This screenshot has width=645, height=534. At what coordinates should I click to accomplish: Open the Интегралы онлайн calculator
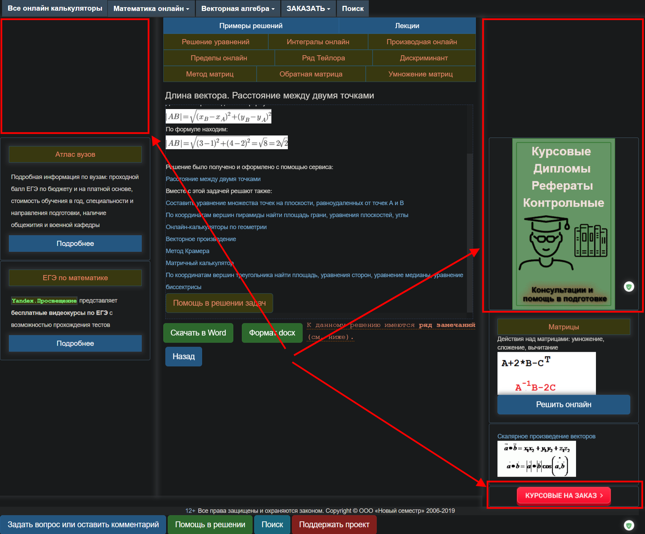(x=318, y=41)
